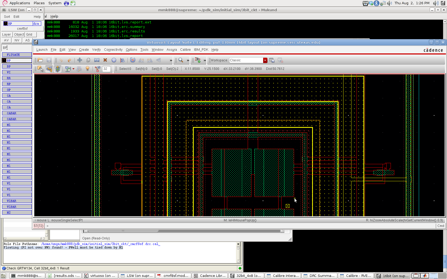Select the RR layer entry
Screen dimensions: 447x279
coord(17,78)
